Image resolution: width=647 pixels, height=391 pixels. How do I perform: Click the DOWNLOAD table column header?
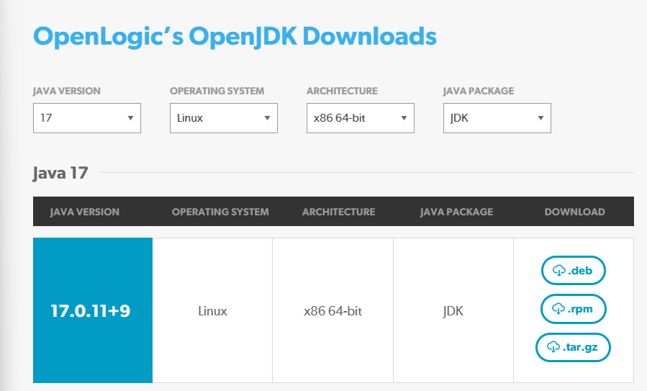tap(575, 212)
